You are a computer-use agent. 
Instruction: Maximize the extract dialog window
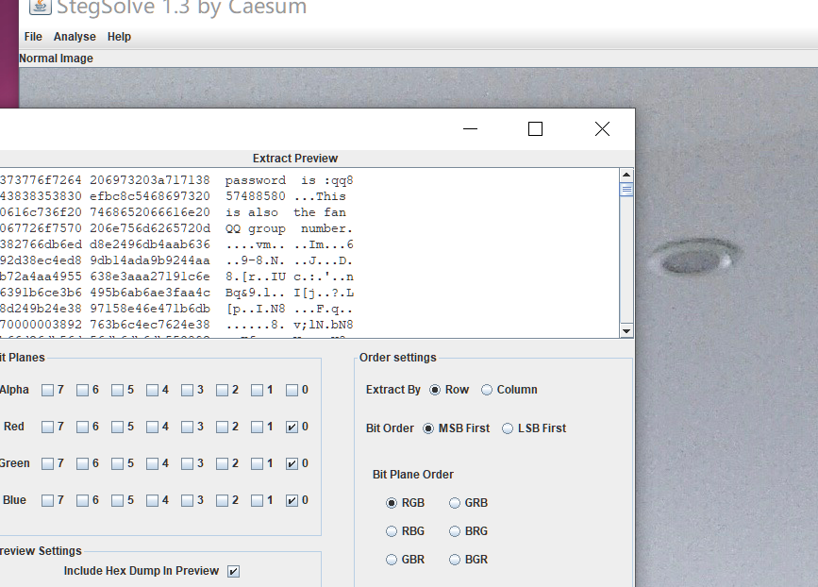click(x=535, y=129)
